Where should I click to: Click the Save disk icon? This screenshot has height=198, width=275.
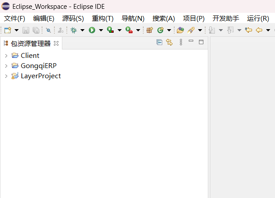[26, 30]
